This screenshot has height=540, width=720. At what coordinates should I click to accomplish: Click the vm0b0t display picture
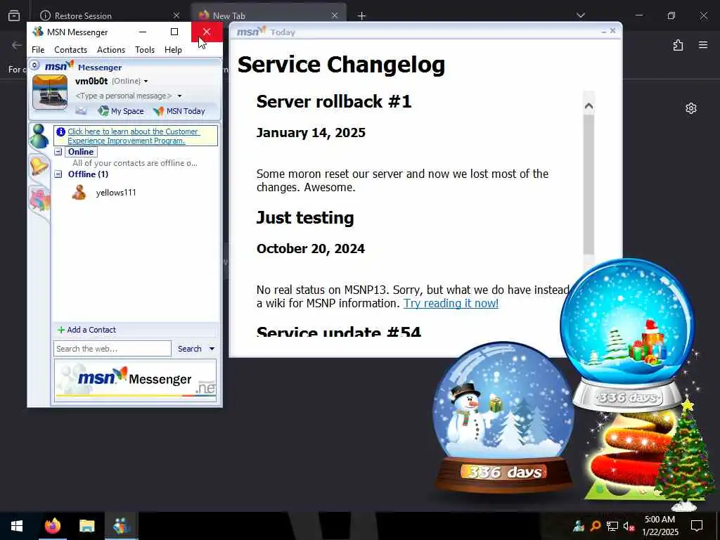click(x=50, y=92)
